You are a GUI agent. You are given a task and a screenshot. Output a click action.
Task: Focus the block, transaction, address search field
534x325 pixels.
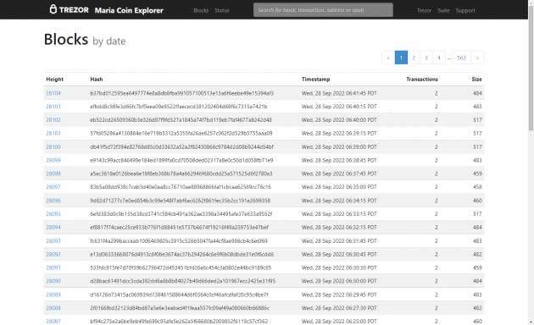(323, 10)
